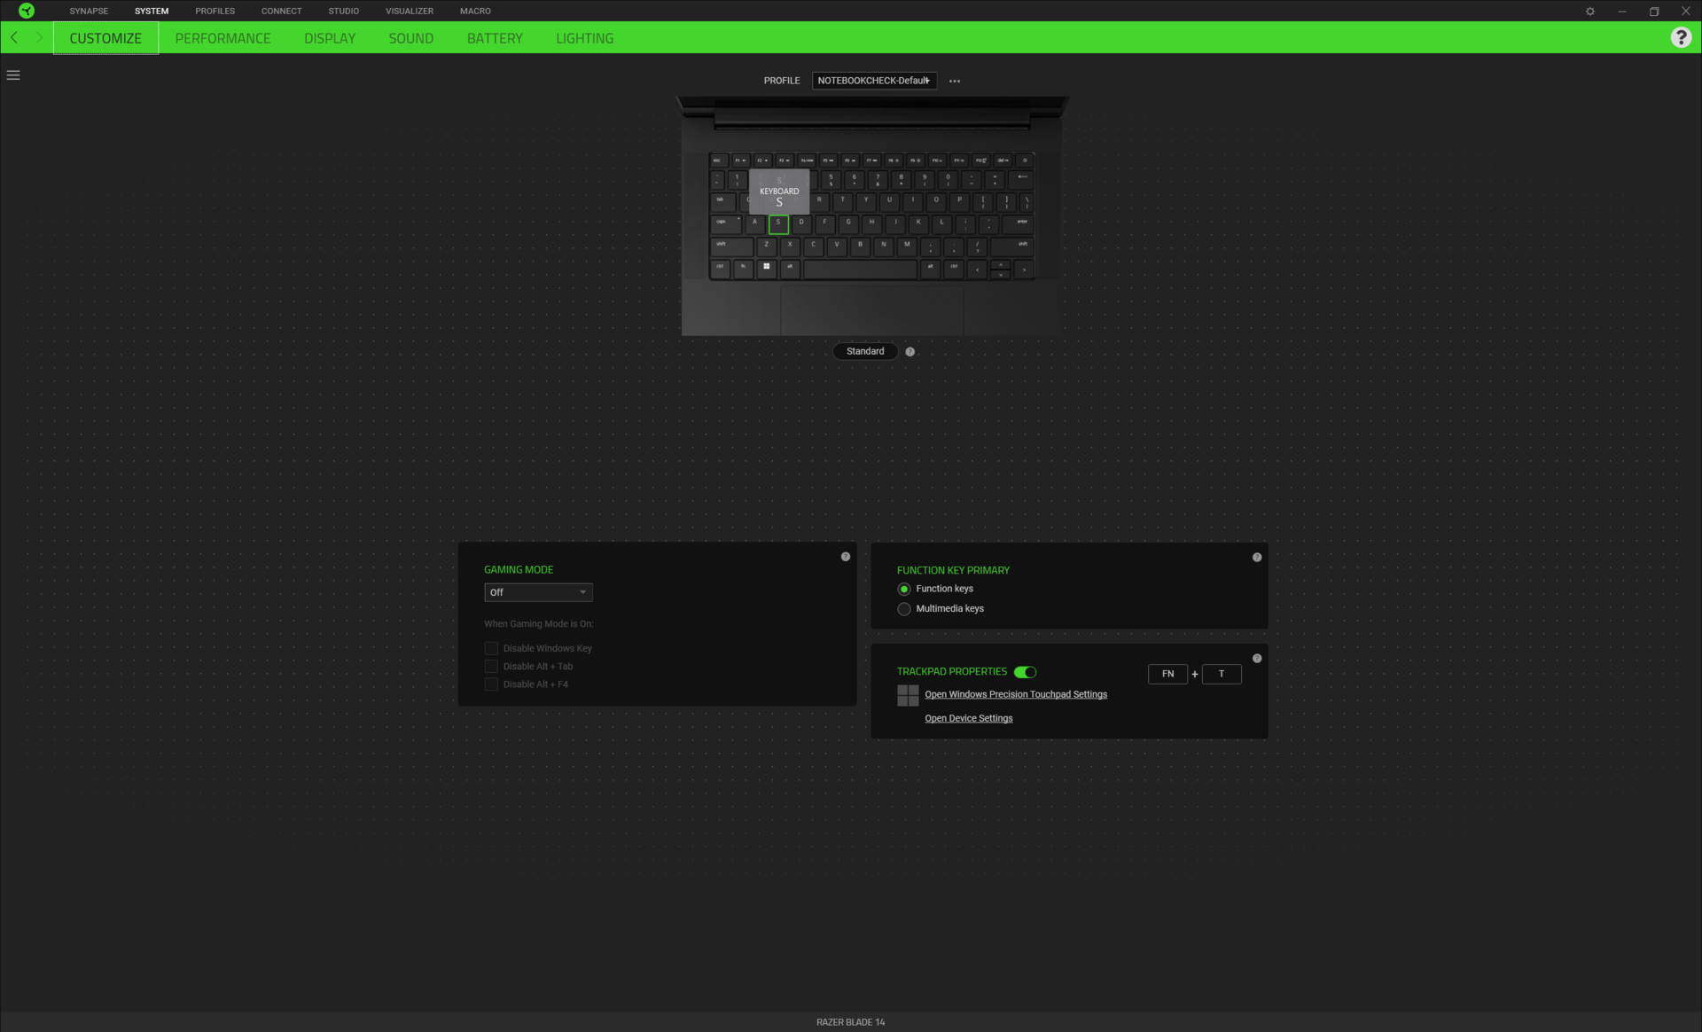Open the hamburger sidebar menu

click(x=13, y=75)
